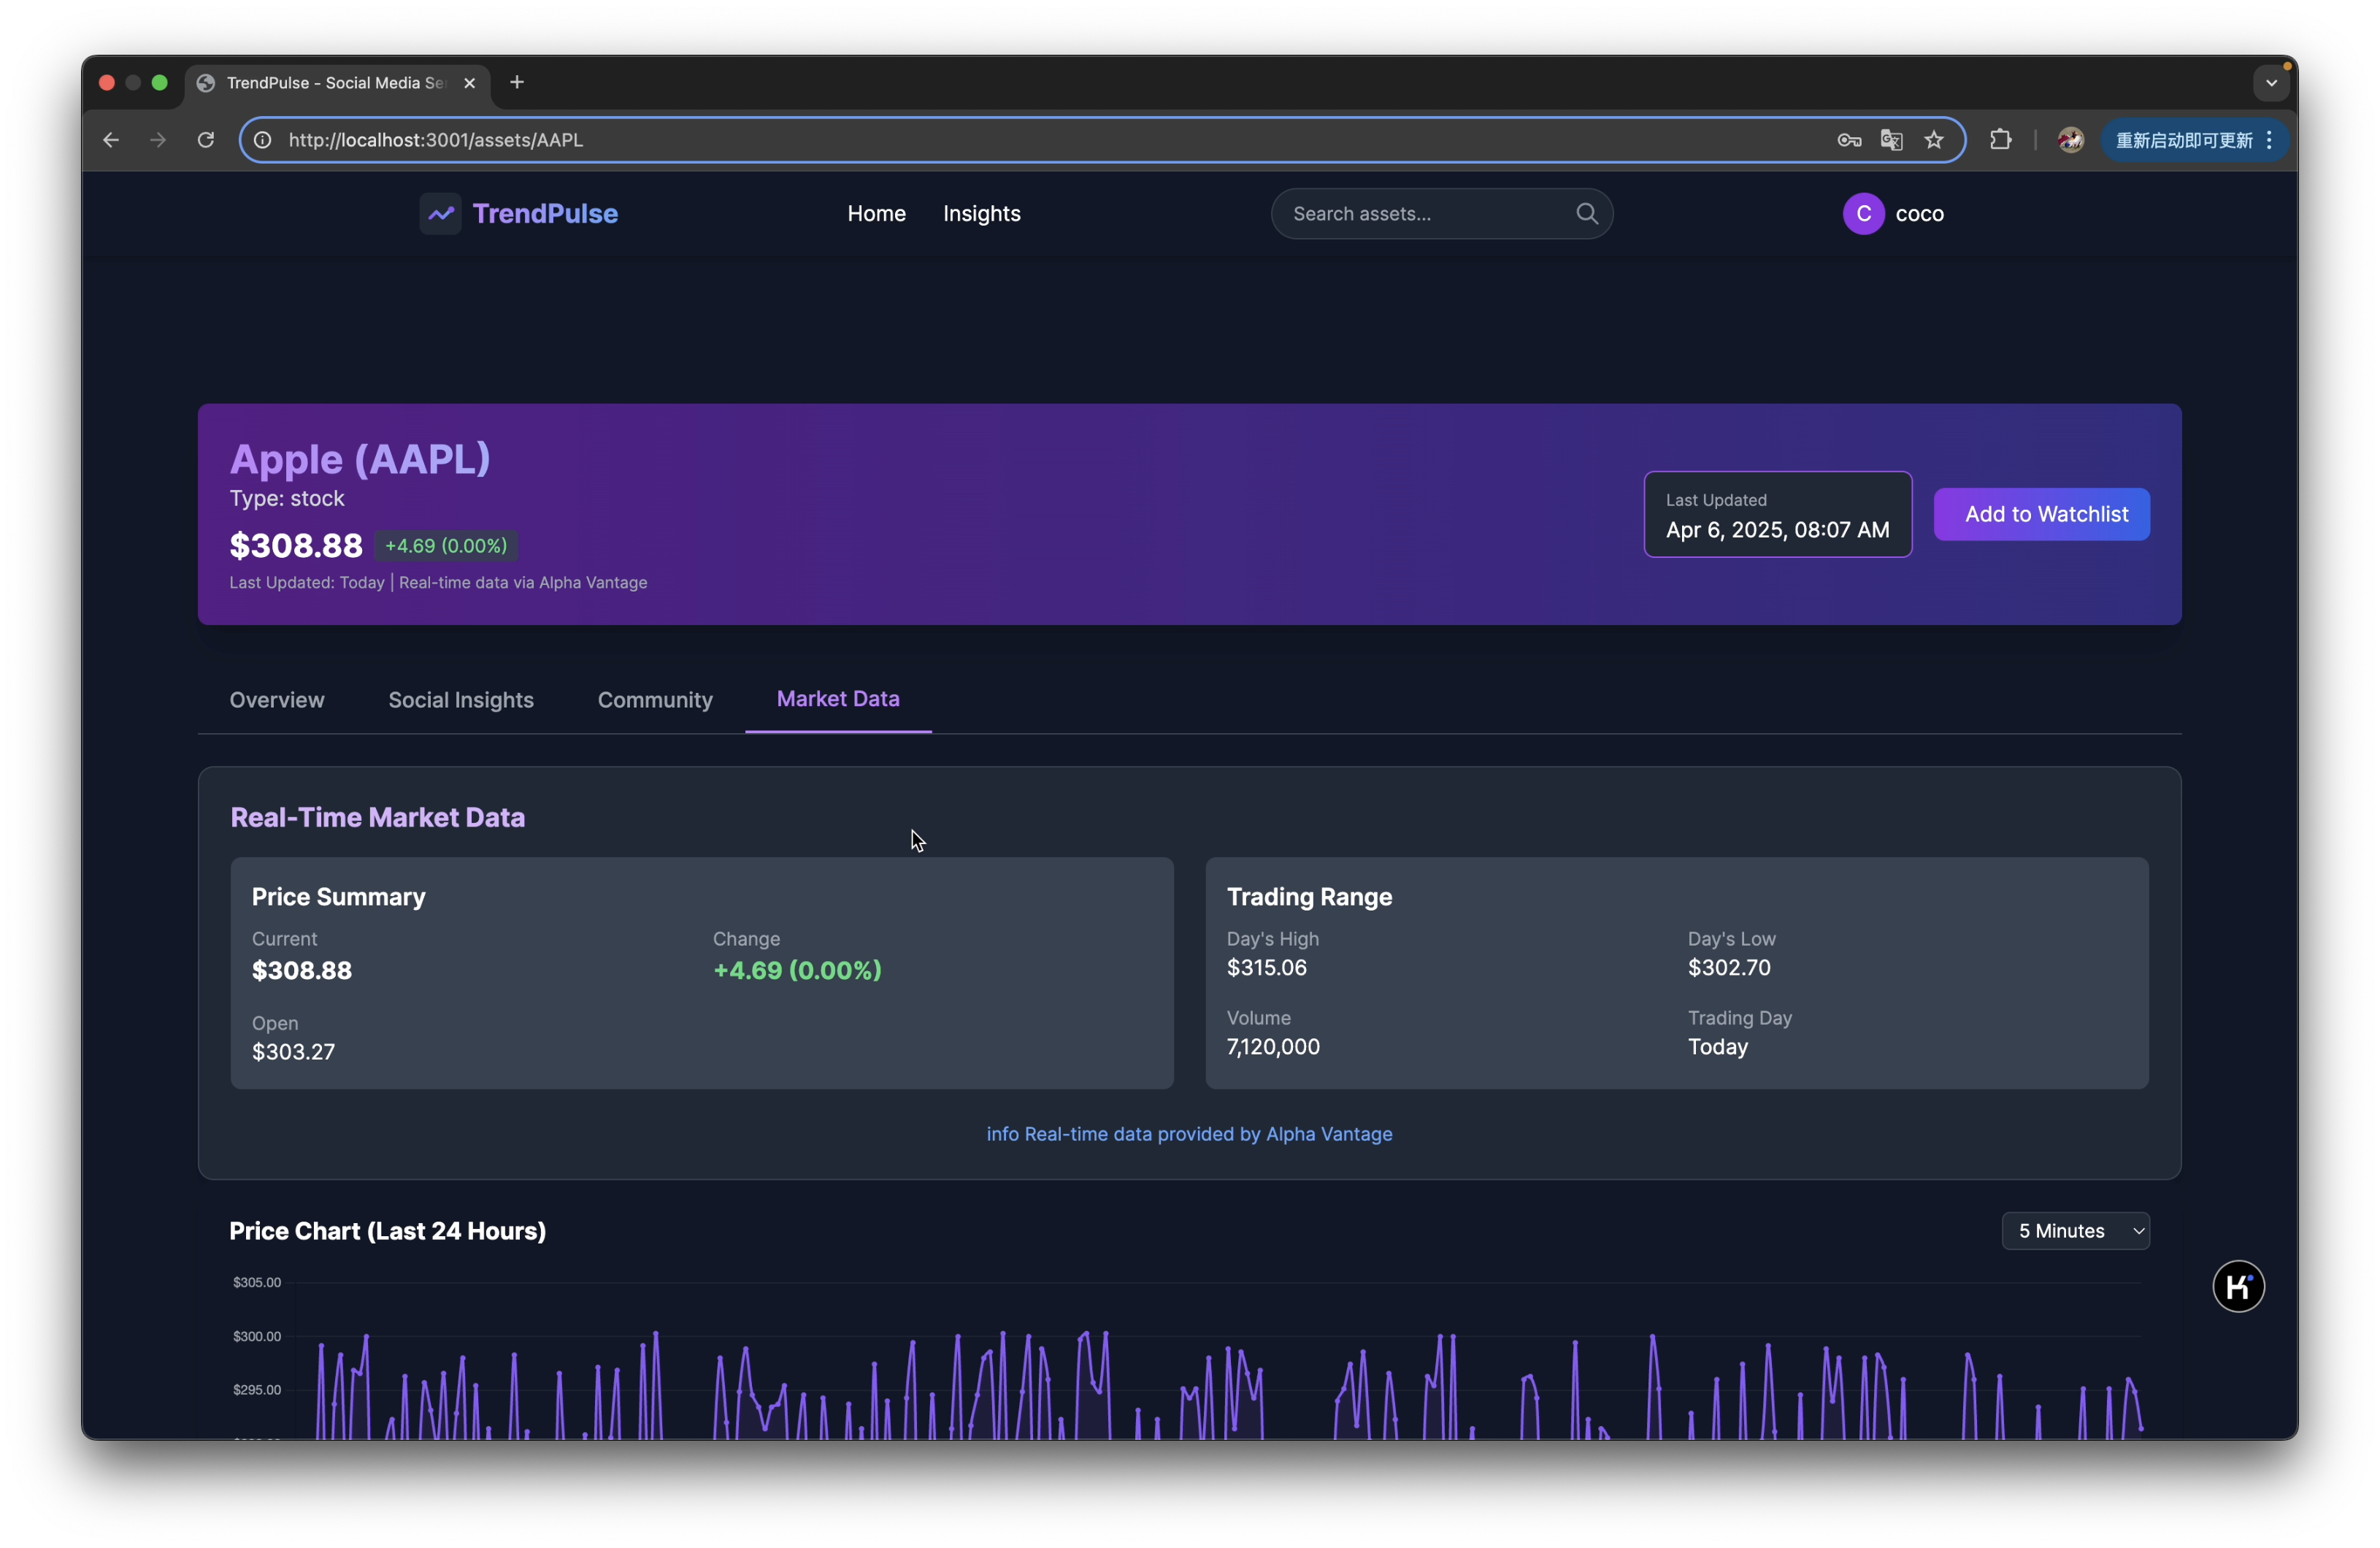Click the TrendPulse logo icon

[x=440, y=214]
